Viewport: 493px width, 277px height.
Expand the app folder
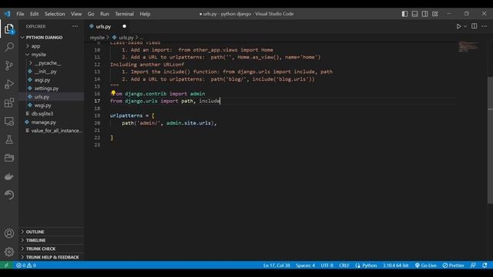click(x=28, y=46)
